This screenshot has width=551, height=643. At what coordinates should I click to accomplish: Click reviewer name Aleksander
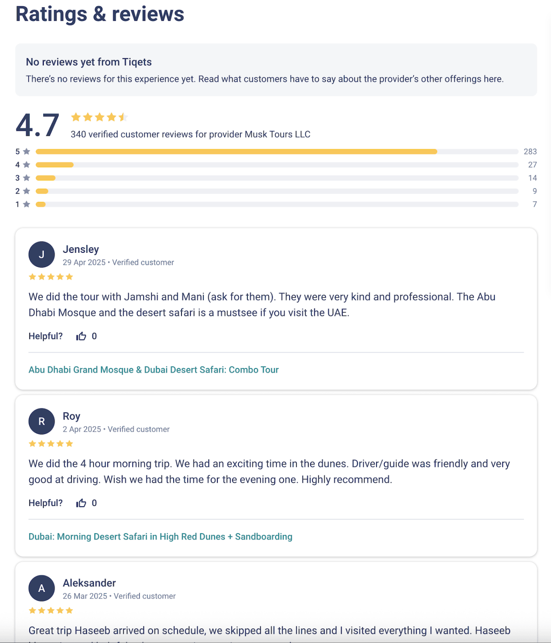[x=89, y=583]
